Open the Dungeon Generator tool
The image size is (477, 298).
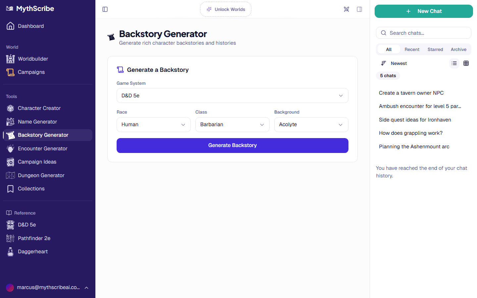pyautogui.click(x=41, y=175)
